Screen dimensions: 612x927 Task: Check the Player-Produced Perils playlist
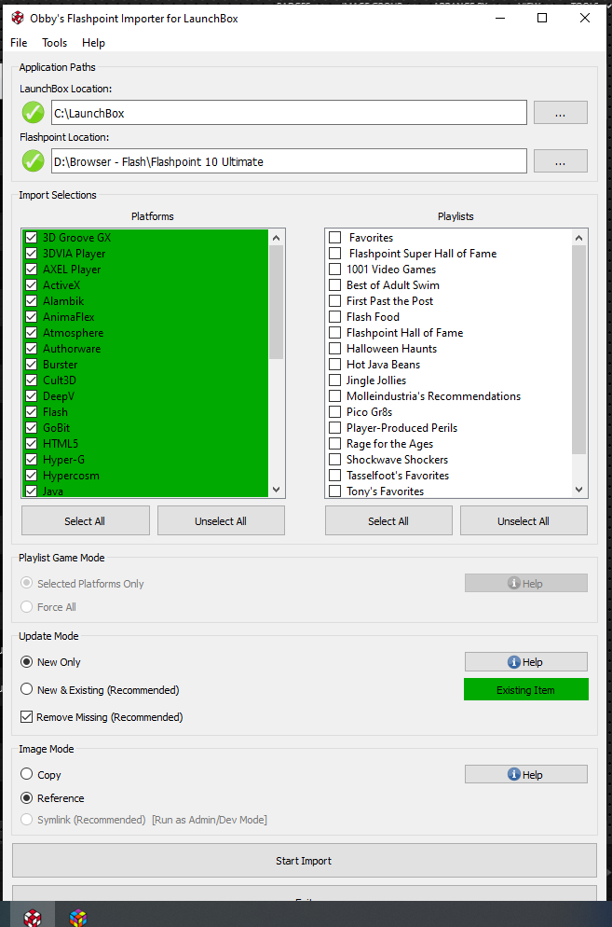[x=335, y=428]
